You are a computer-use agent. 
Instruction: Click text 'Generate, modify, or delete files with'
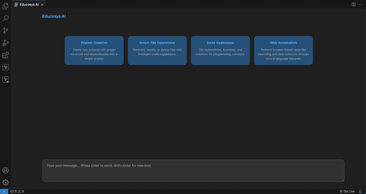pos(157,50)
